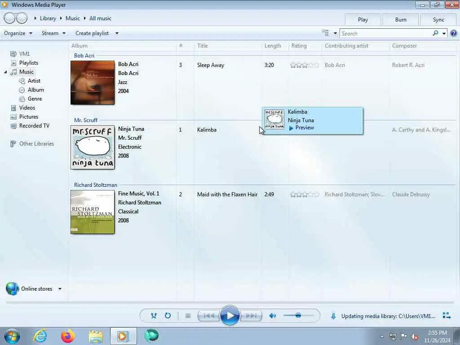
Task: Collapse the Music tree node arrow
Action: pos(5,72)
